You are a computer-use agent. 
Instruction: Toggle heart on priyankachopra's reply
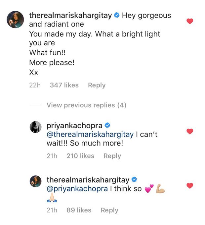click(x=190, y=132)
